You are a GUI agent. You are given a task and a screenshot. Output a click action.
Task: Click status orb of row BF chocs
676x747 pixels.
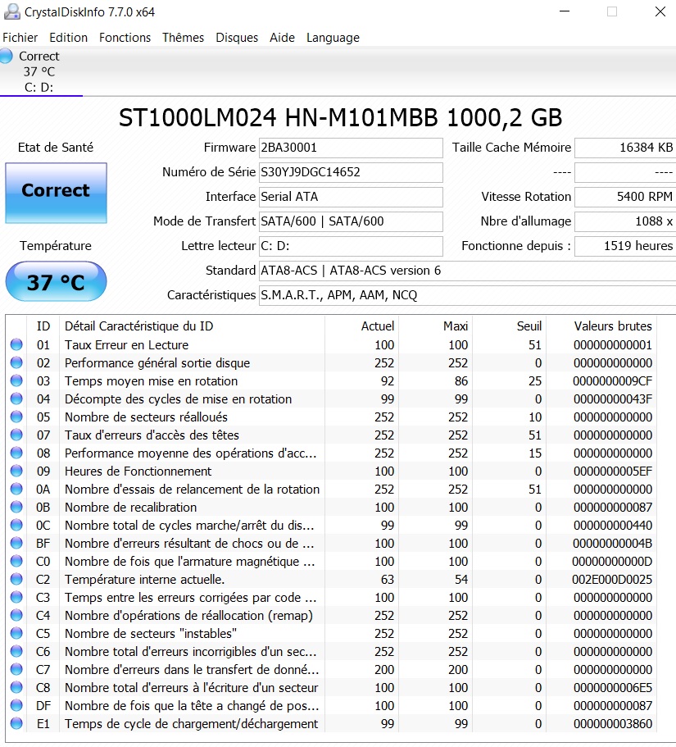16,543
